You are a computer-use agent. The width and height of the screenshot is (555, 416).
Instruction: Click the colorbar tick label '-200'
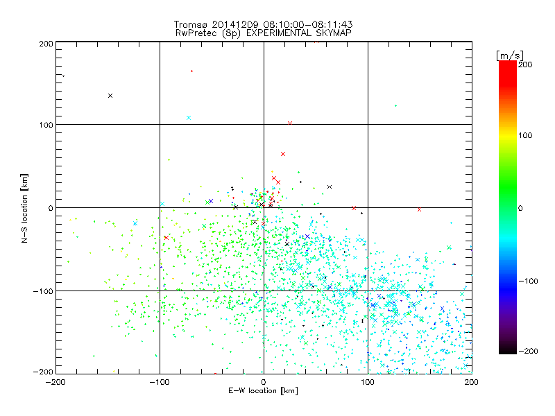click(x=528, y=351)
